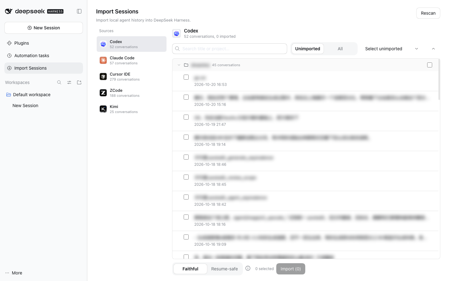449x281 pixels.
Task: Choose the Resume-safe import mode
Action: tap(224, 269)
